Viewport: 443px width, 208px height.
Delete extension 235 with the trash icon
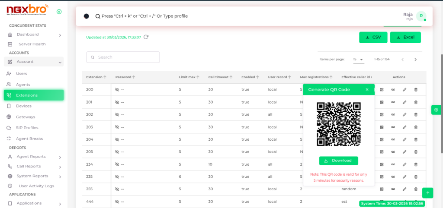416,176
